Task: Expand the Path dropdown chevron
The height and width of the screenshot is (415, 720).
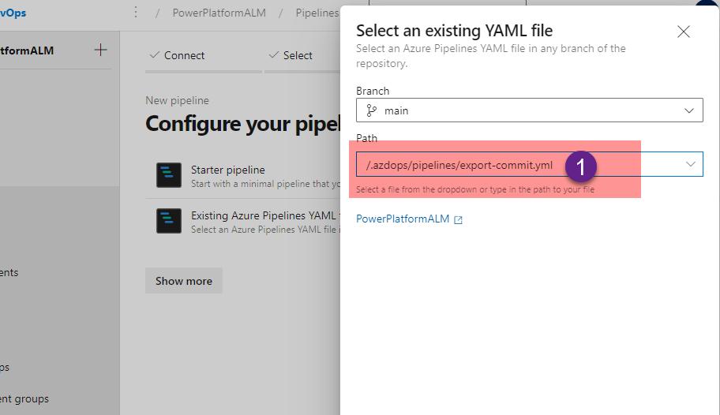Action: click(x=691, y=164)
